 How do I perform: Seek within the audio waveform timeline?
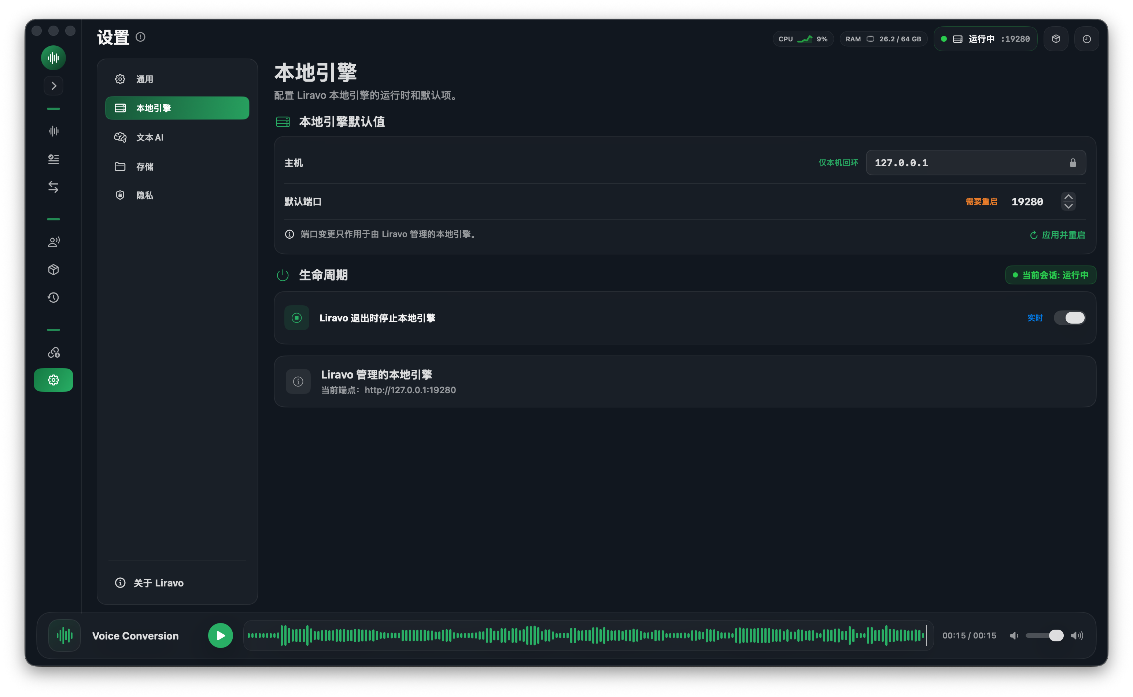click(588, 635)
